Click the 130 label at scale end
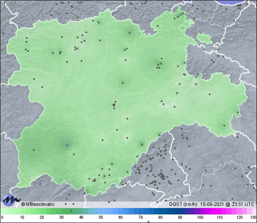Screen dimensions: 257x223 coord(254,217)
